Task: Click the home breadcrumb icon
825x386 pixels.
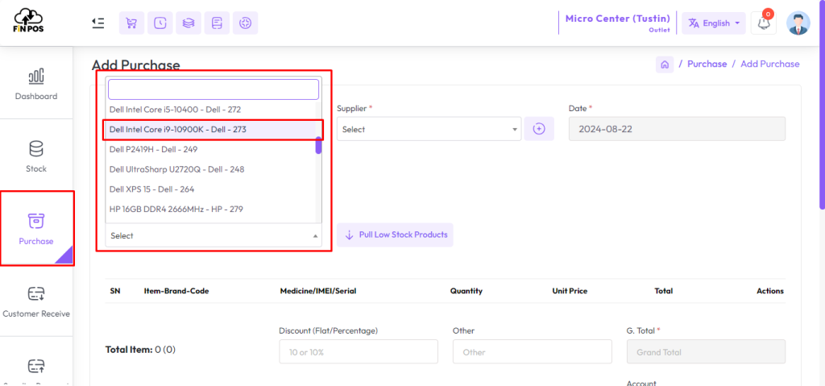Action: click(x=665, y=64)
